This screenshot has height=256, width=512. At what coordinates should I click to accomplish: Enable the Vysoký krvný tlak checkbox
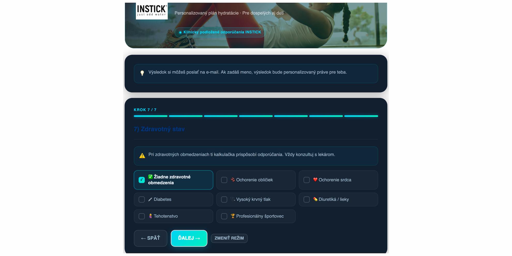click(224, 199)
